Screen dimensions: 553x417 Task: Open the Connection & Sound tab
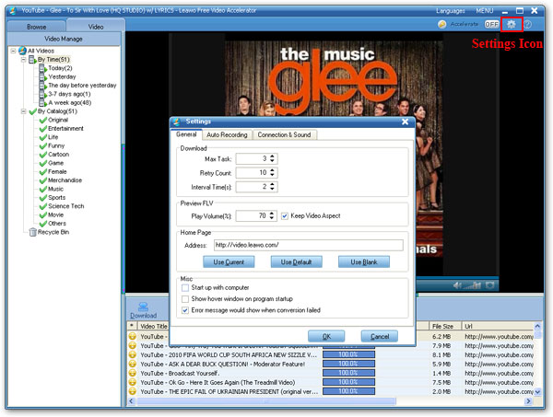click(284, 135)
